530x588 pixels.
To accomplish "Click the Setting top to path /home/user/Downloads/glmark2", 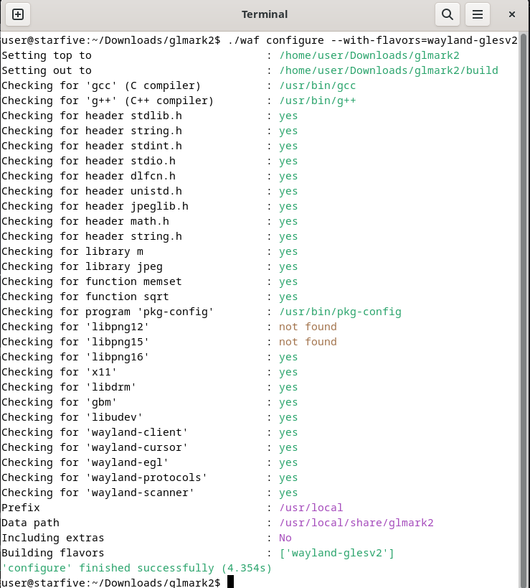I will pyautogui.click(x=369, y=55).
